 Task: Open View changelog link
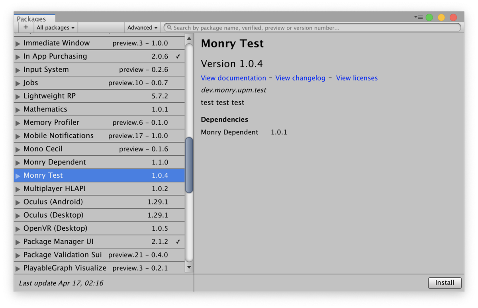[300, 78]
